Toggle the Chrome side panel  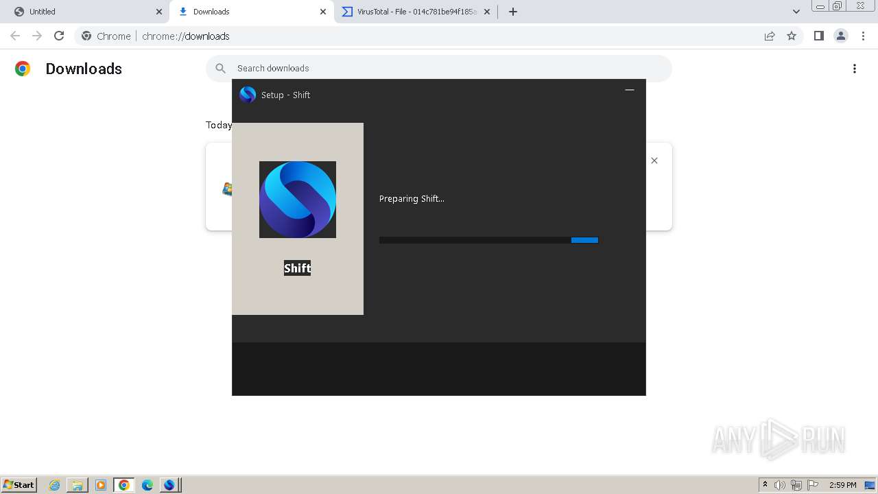coord(818,36)
